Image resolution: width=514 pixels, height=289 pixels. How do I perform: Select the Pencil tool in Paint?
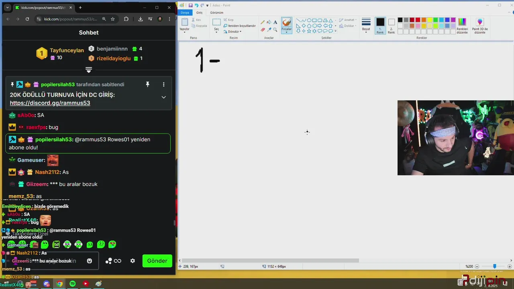(x=263, y=22)
